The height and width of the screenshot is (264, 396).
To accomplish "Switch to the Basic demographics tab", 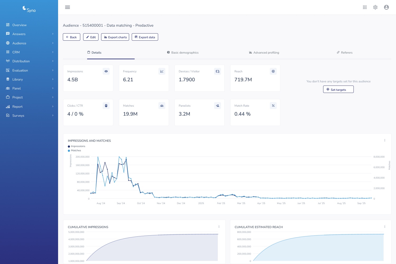I will click(x=183, y=53).
